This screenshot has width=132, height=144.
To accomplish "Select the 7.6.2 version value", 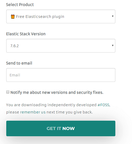I will [x=15, y=46].
